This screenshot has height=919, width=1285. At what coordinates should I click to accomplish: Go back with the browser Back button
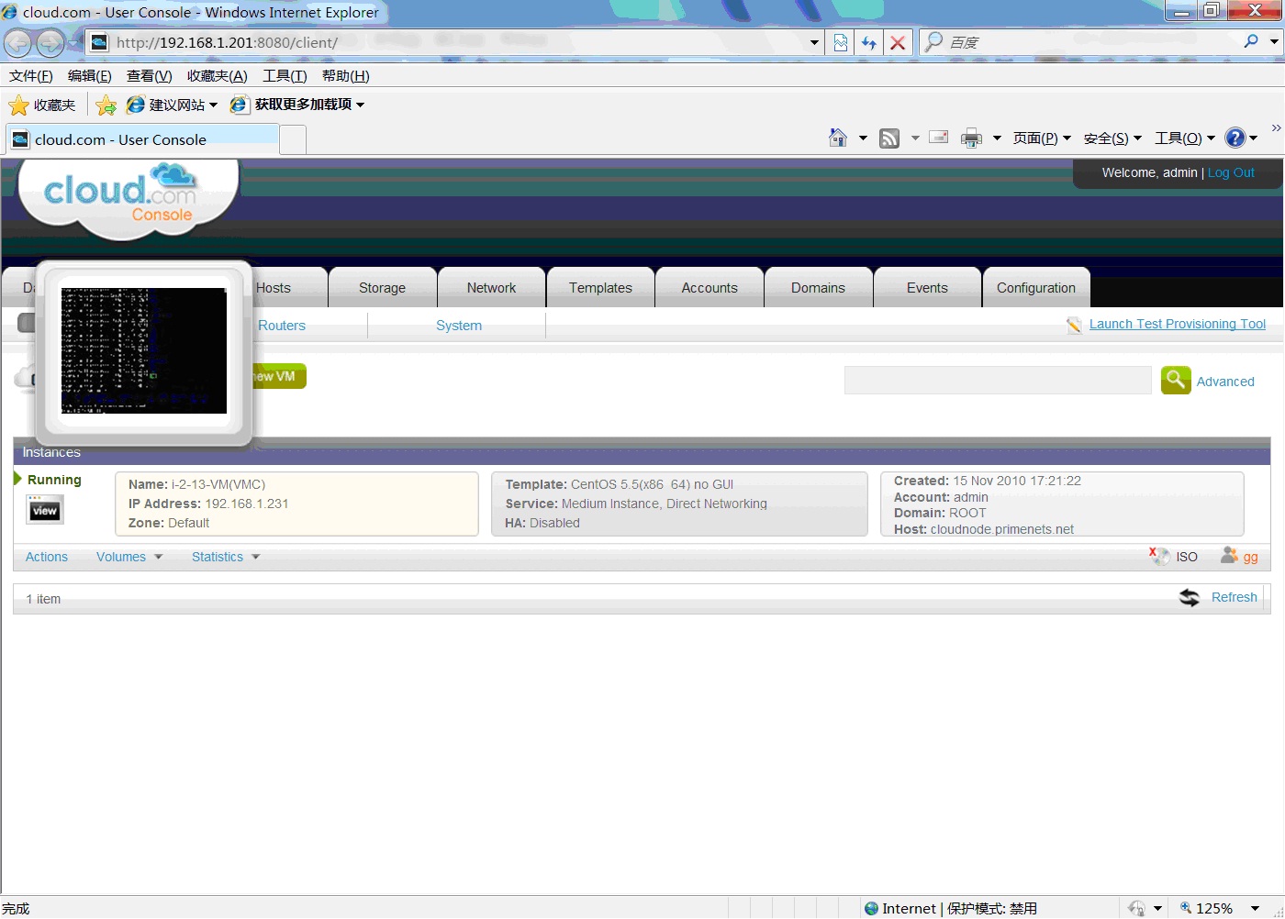(17, 42)
